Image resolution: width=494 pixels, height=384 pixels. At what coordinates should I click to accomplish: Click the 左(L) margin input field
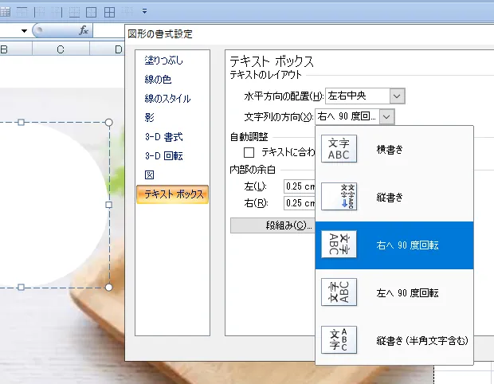[299, 186]
